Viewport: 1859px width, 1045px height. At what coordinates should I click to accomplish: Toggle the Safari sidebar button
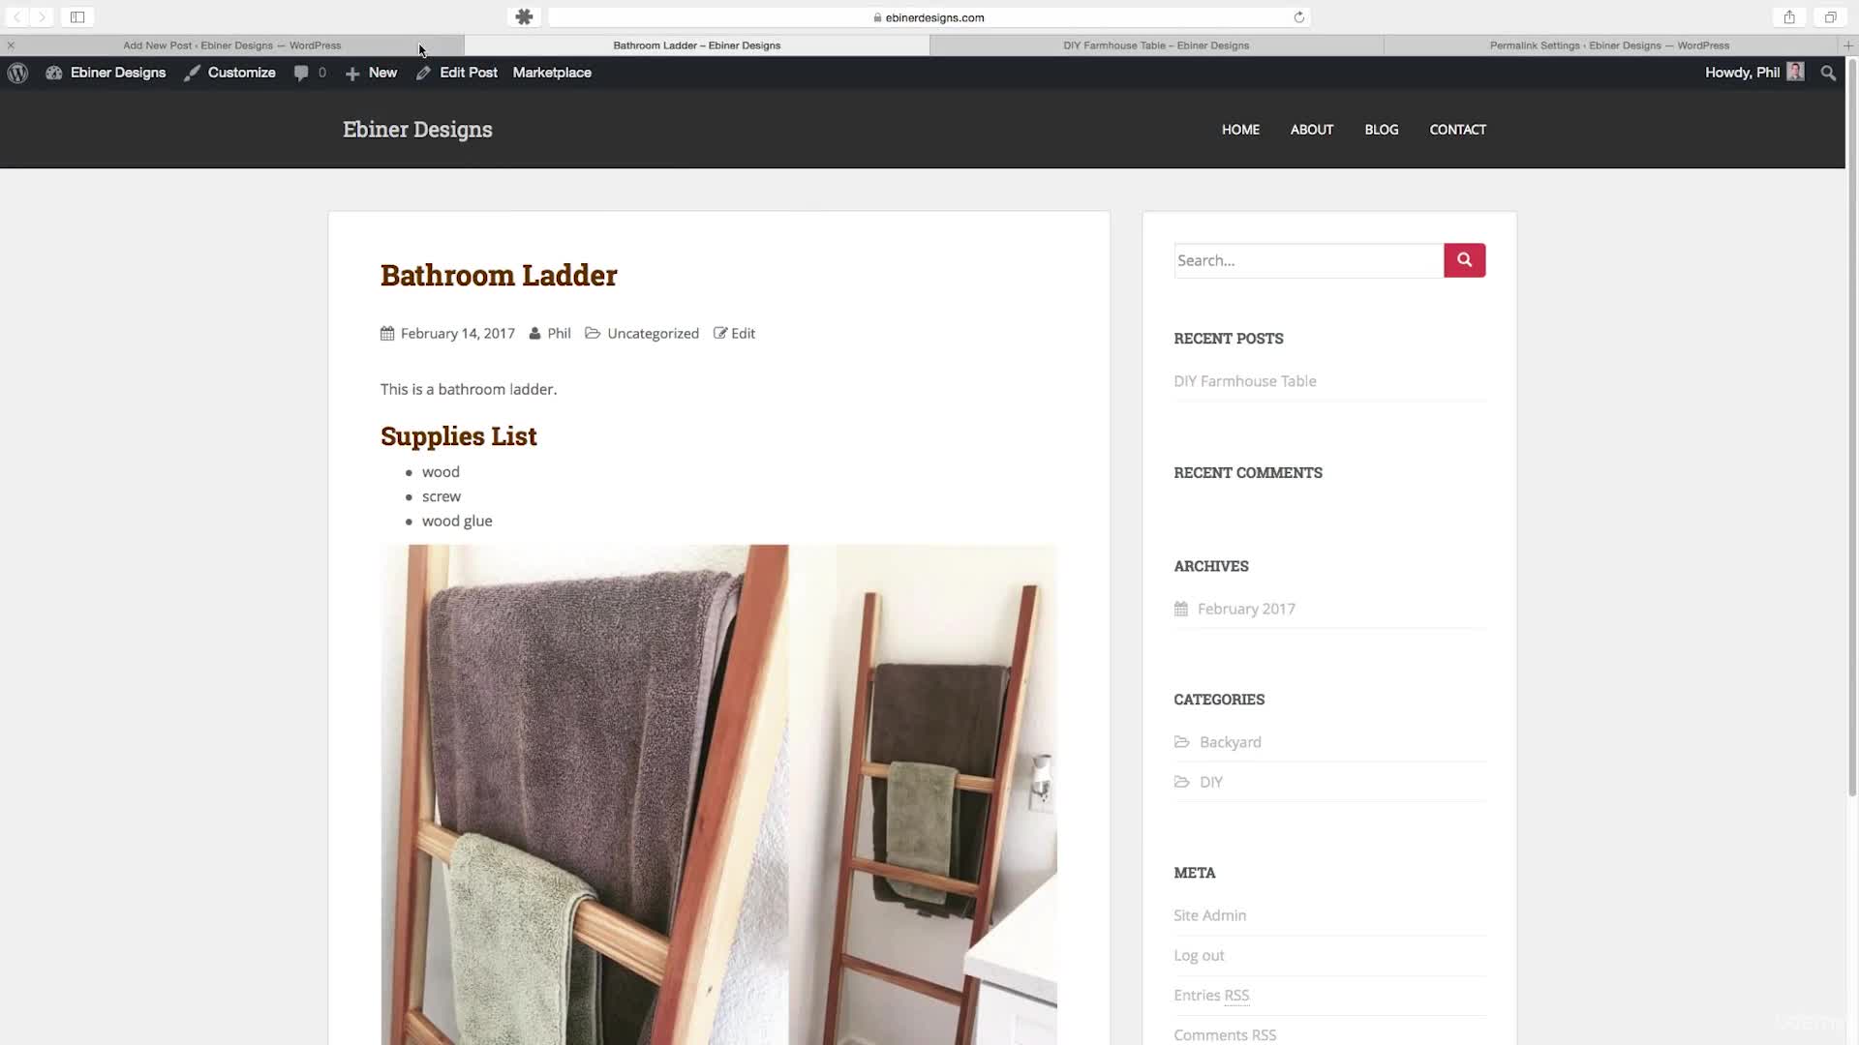pos(77,17)
